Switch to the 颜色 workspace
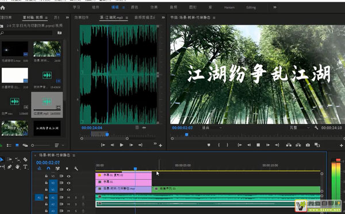The height and width of the screenshot is (214, 345). pyautogui.click(x=135, y=7)
